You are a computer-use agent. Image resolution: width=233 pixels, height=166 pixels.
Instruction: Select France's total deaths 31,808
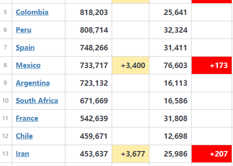tap(175, 119)
